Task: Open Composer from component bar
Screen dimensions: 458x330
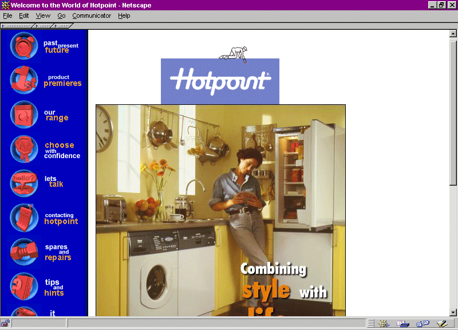Action: click(x=442, y=323)
